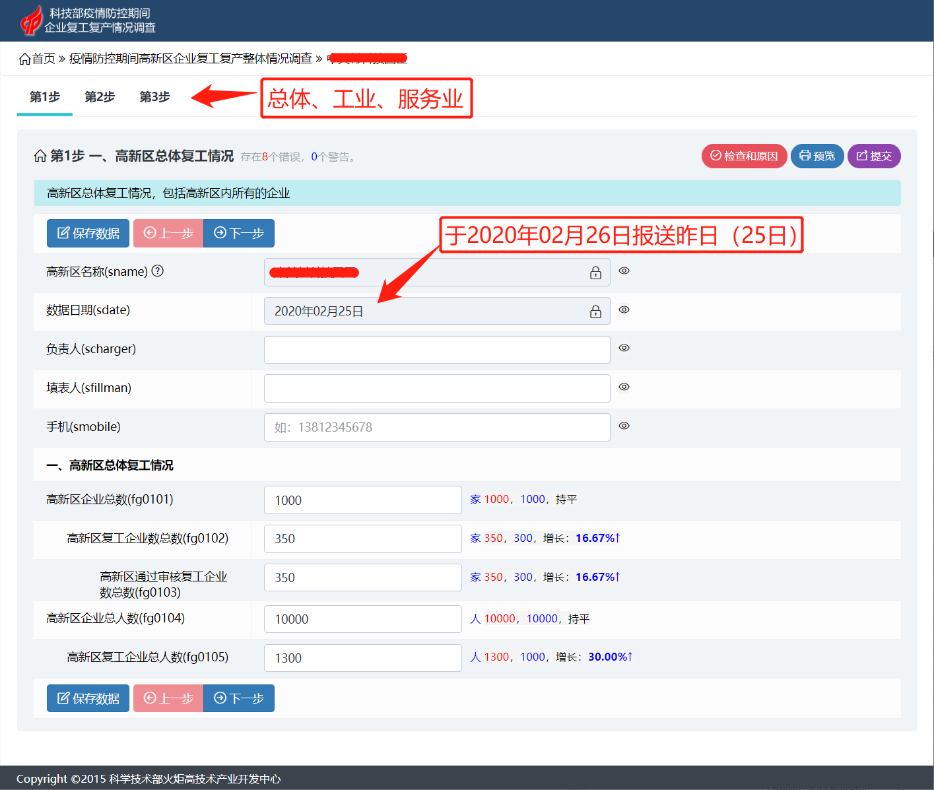Click the 手机(smobile) phone number input field

436,427
